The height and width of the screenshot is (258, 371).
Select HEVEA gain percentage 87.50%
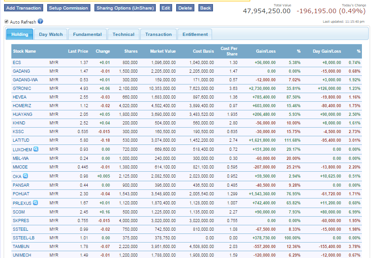click(293, 97)
